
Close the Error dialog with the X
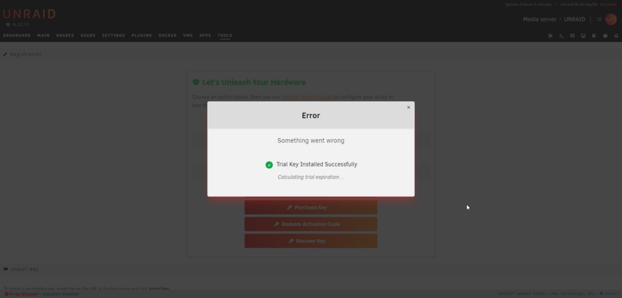tap(409, 107)
